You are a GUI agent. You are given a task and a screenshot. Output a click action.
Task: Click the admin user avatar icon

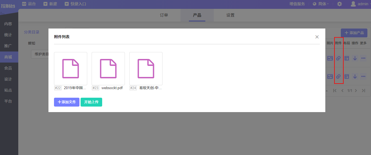click(353, 4)
